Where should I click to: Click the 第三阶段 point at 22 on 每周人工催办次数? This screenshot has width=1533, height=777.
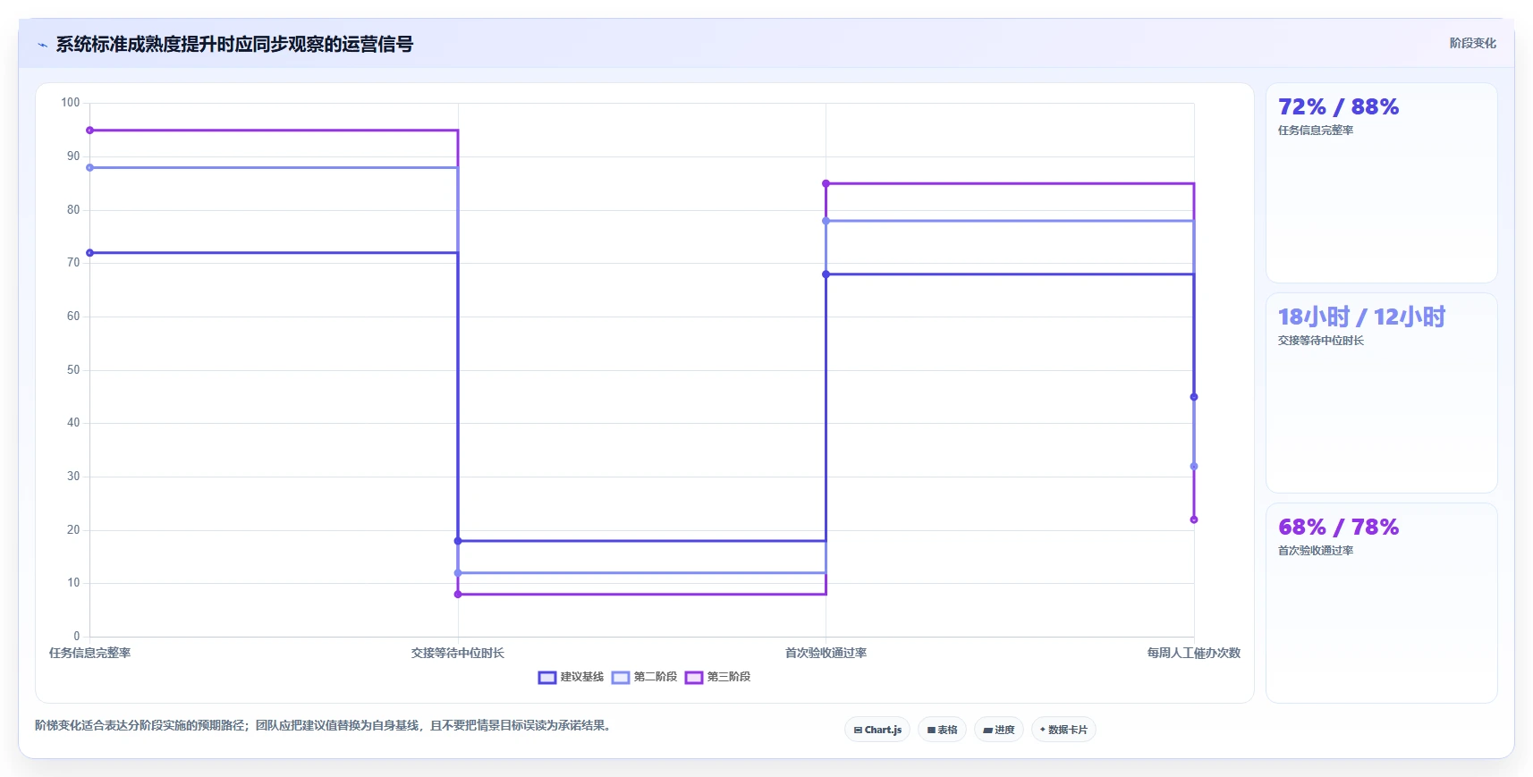pos(1194,519)
